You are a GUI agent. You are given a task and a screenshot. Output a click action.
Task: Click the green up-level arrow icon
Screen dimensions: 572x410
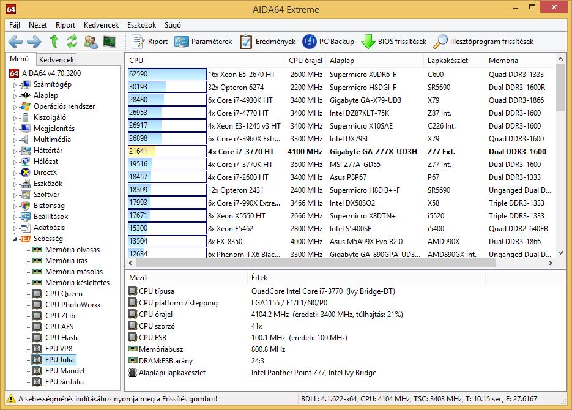point(54,42)
